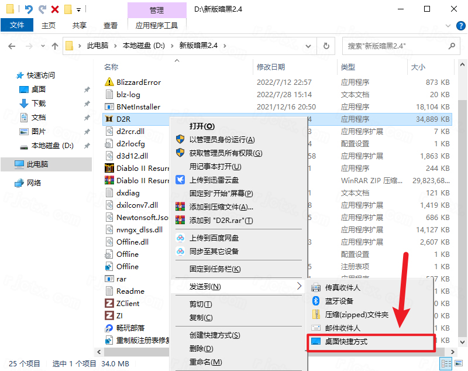The width and height of the screenshot is (468, 371).
Task: Refresh the folder with refresh icon
Action: click(x=326, y=46)
